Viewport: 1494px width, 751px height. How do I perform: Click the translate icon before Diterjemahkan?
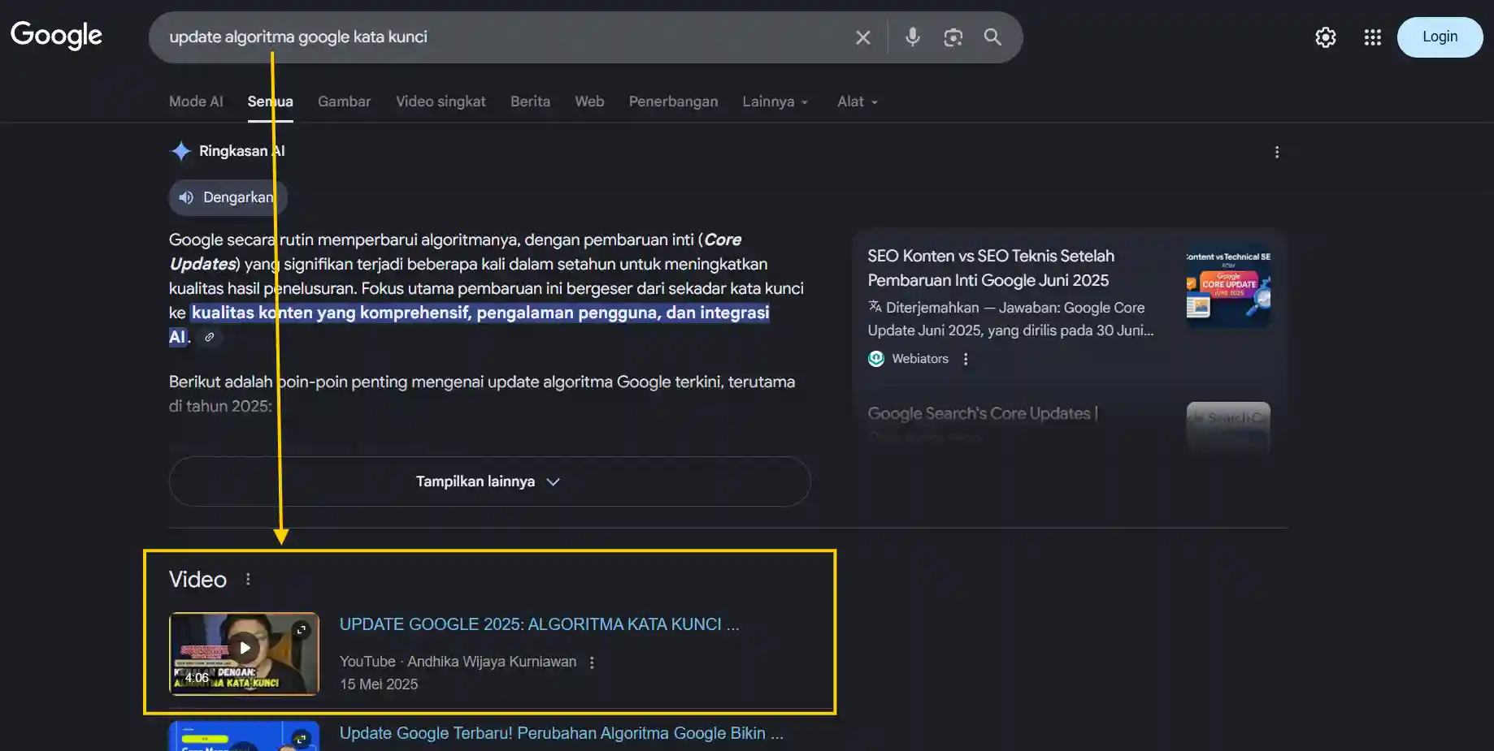(x=875, y=307)
